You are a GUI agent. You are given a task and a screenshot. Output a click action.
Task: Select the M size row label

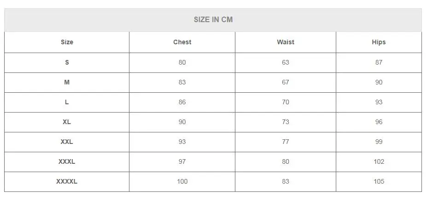click(x=67, y=82)
